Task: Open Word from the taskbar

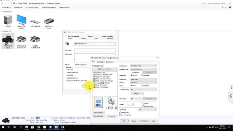Action: 62,127
